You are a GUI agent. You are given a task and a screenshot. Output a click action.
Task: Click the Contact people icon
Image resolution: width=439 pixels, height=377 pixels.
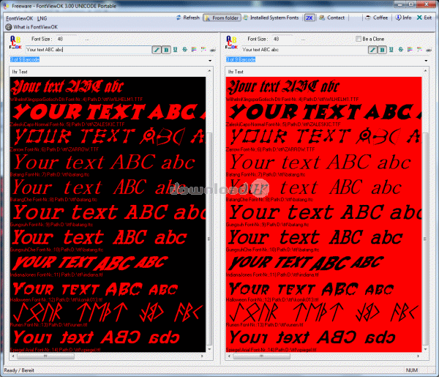pos(322,18)
